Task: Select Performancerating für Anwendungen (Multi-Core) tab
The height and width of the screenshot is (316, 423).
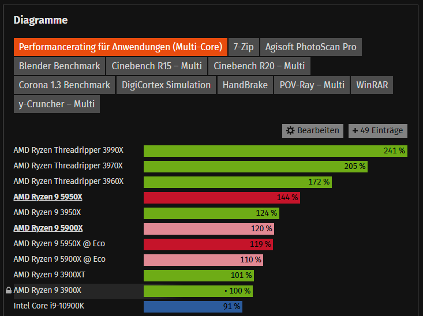Action: point(121,47)
